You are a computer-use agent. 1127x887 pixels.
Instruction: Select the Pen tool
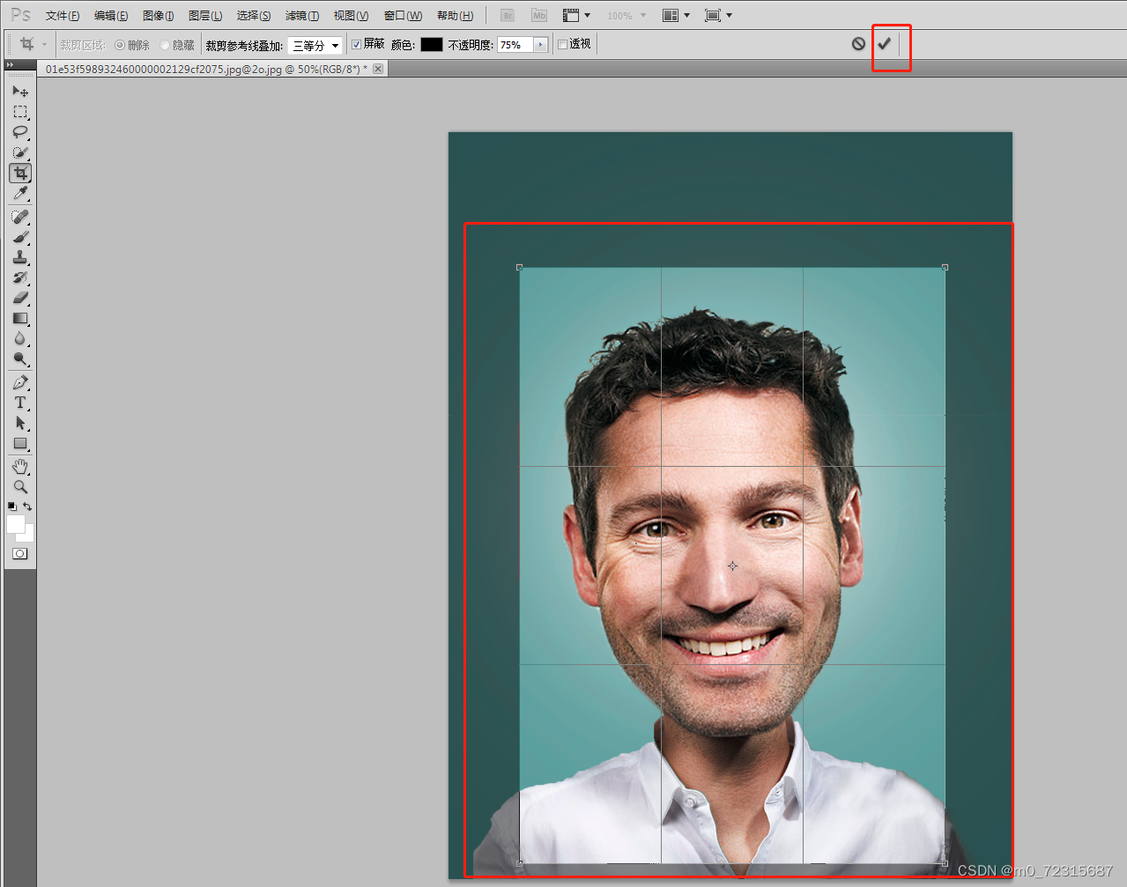pos(20,382)
